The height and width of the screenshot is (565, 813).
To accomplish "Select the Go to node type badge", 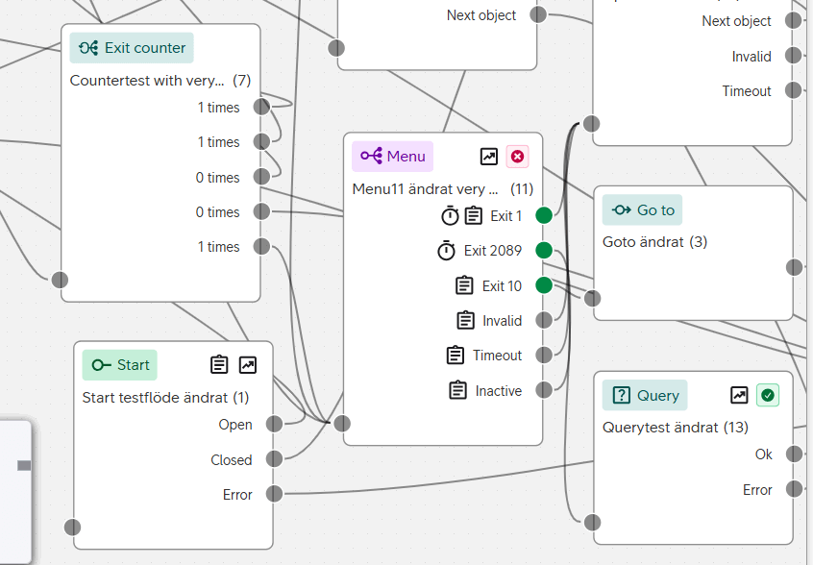I will click(x=643, y=209).
